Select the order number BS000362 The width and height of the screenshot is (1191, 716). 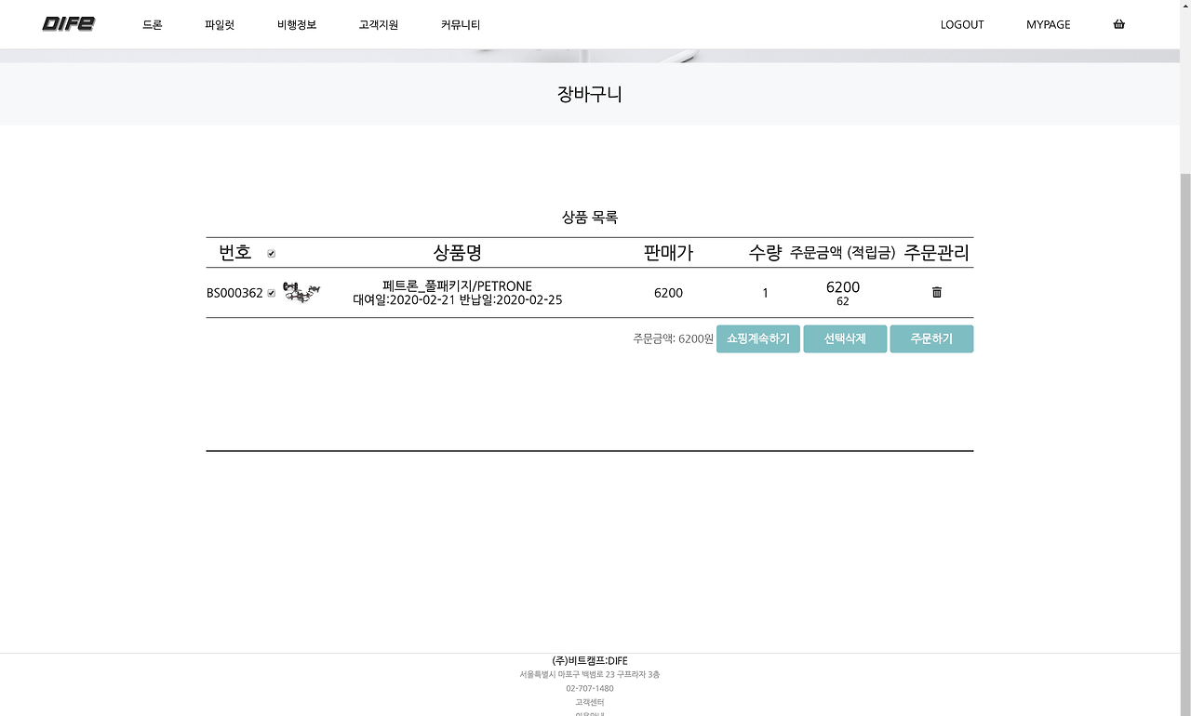234,293
